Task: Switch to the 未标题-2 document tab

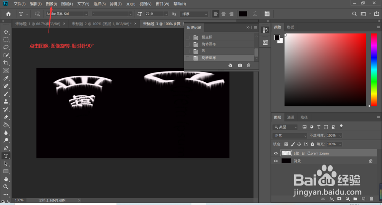Action: click(101, 24)
